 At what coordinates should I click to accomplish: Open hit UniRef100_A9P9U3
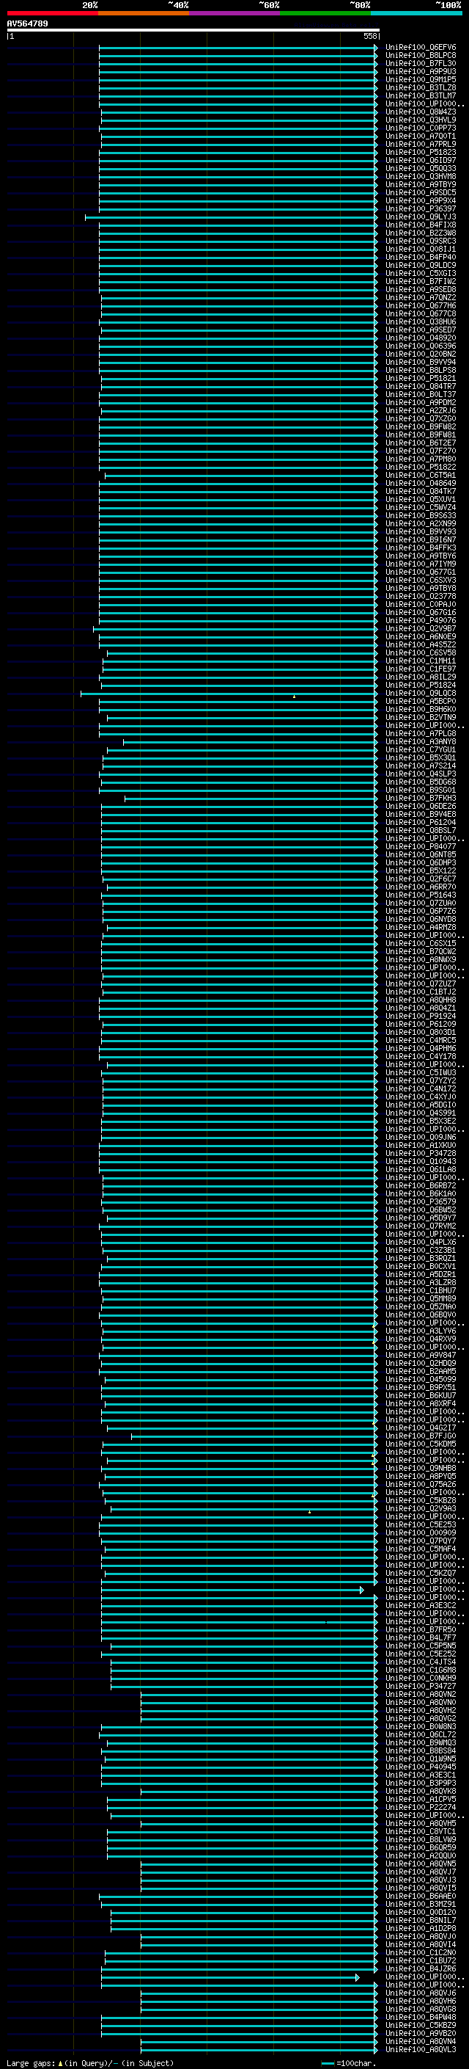pos(420,71)
